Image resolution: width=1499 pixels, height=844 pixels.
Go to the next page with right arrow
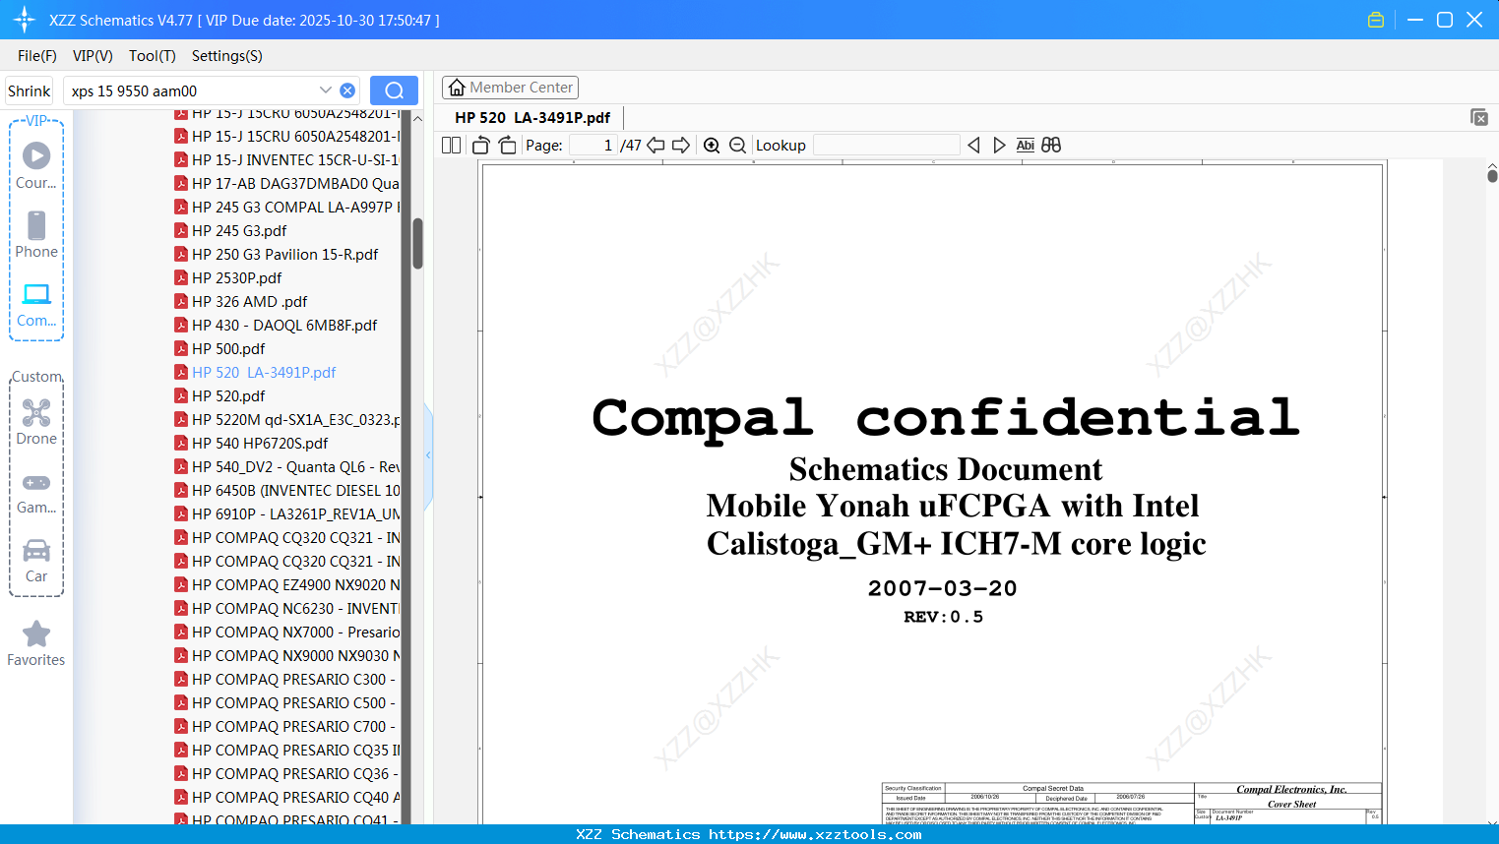click(681, 146)
